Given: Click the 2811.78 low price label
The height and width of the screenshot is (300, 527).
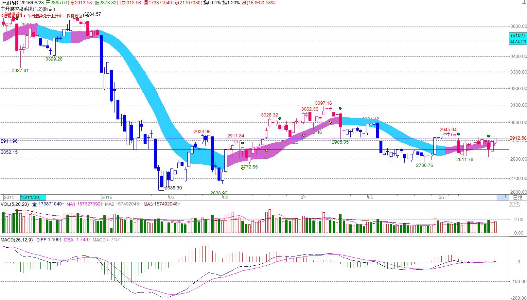Looking at the screenshot, I should [x=465, y=159].
